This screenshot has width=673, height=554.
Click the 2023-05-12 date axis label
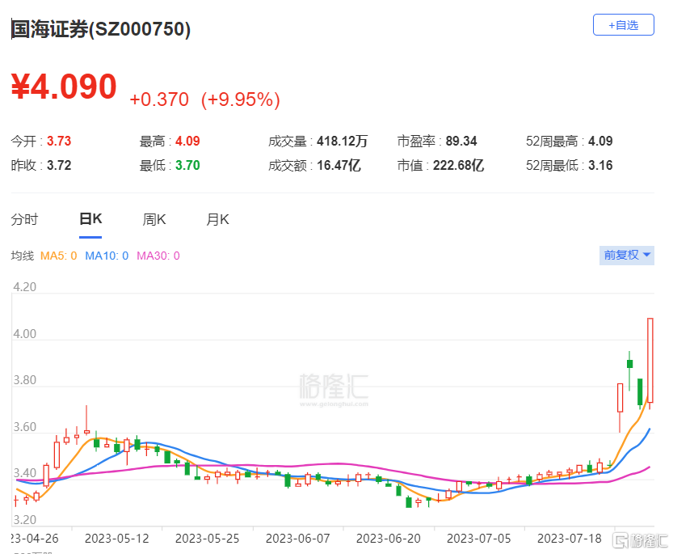116,539
